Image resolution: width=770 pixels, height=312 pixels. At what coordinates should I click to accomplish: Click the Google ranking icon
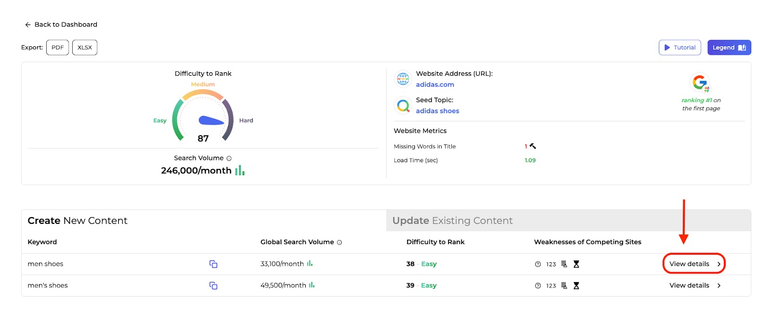[700, 83]
